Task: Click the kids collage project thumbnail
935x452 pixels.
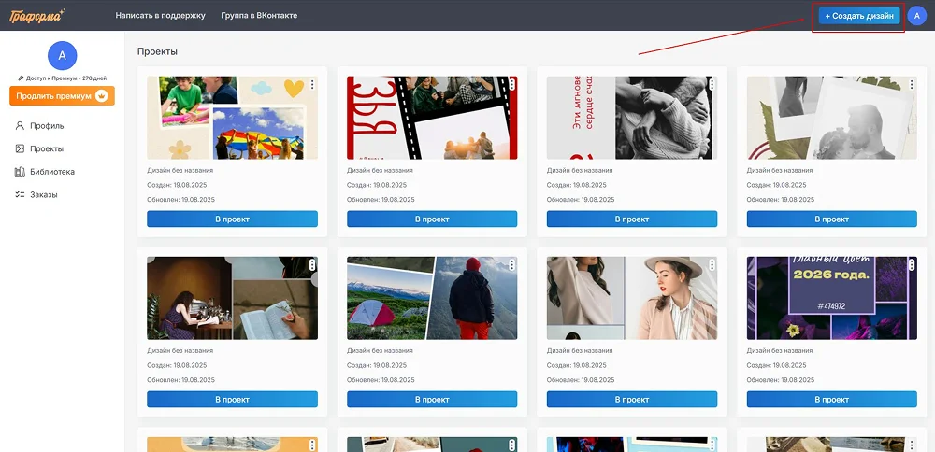Action: click(x=232, y=118)
